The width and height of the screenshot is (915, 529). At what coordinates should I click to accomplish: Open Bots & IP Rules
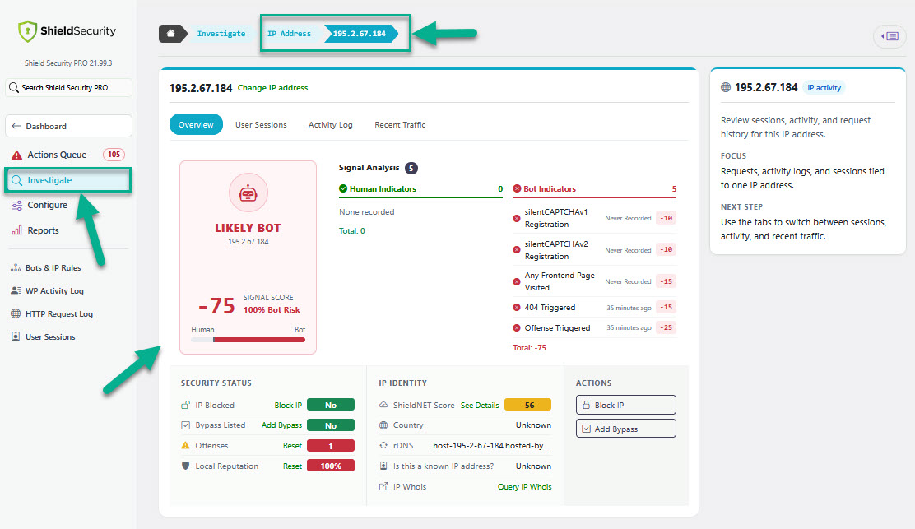[x=53, y=267]
